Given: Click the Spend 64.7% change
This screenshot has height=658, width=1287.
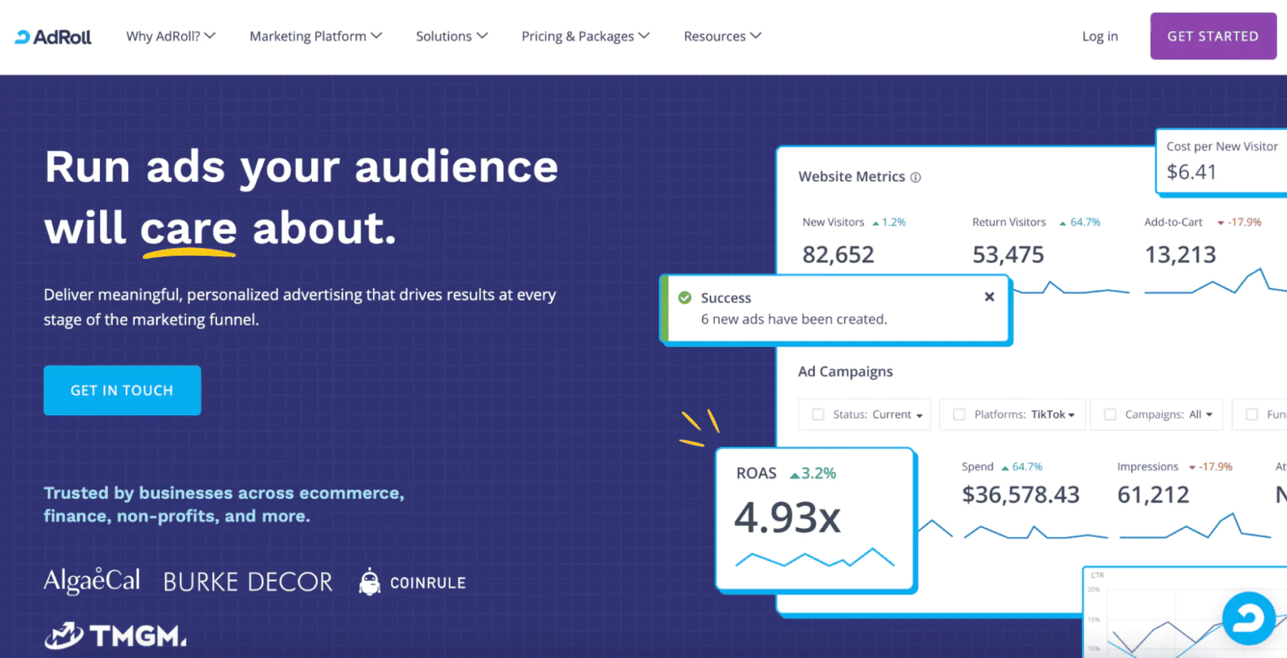Looking at the screenshot, I should pos(1022,467).
